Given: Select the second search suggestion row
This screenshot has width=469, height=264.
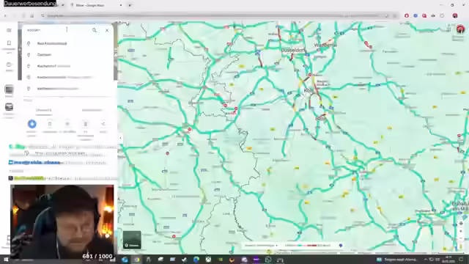Looking at the screenshot, I should [67, 55].
